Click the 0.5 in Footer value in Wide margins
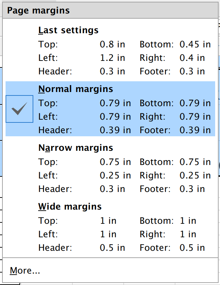The width and height of the screenshot is (220, 285). pos(192,248)
